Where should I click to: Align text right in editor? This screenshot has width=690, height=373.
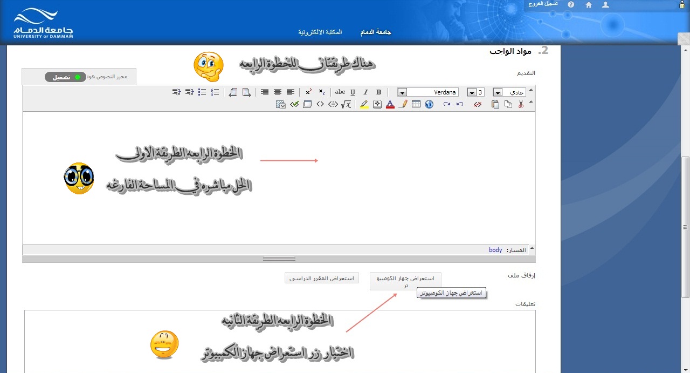[265, 92]
